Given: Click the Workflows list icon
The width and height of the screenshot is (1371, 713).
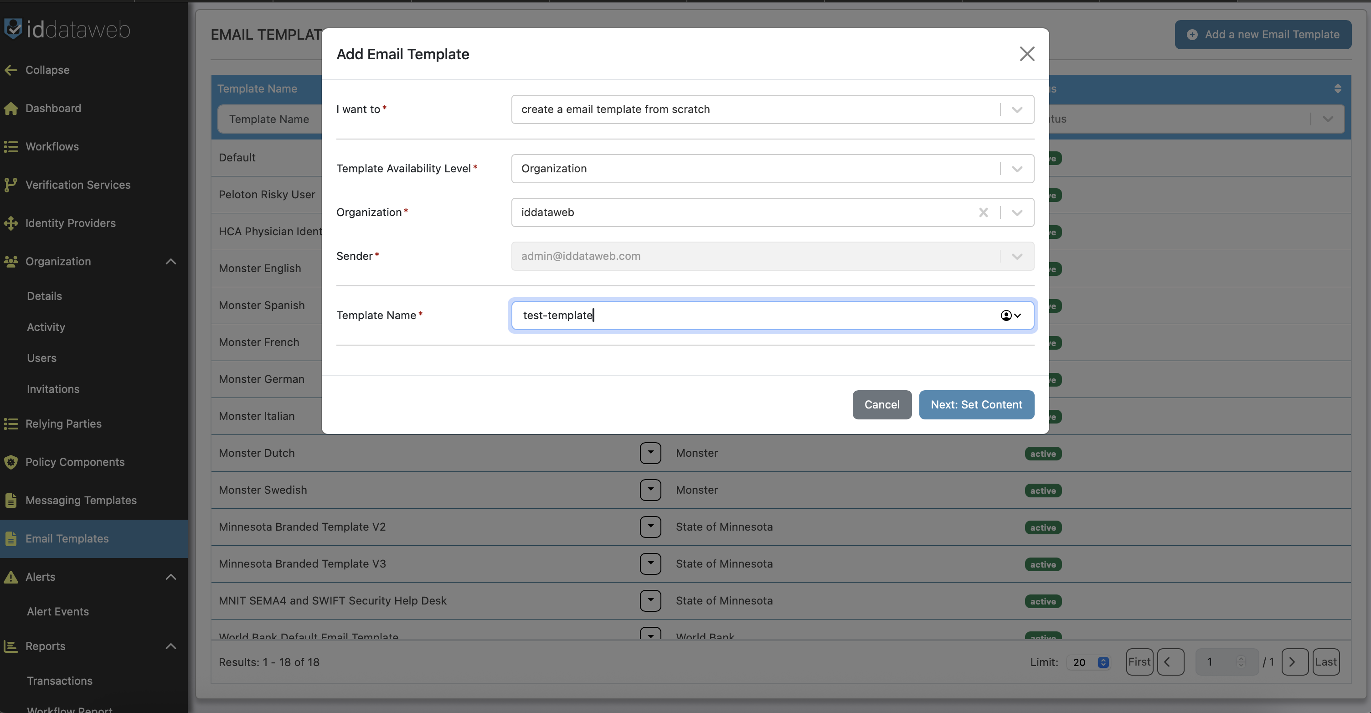Looking at the screenshot, I should [x=10, y=147].
